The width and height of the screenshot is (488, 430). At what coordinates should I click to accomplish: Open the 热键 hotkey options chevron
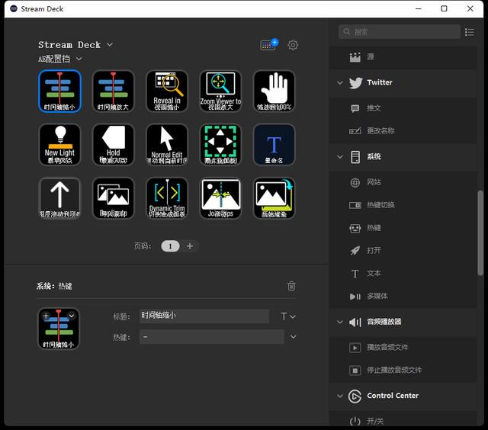[x=293, y=337]
